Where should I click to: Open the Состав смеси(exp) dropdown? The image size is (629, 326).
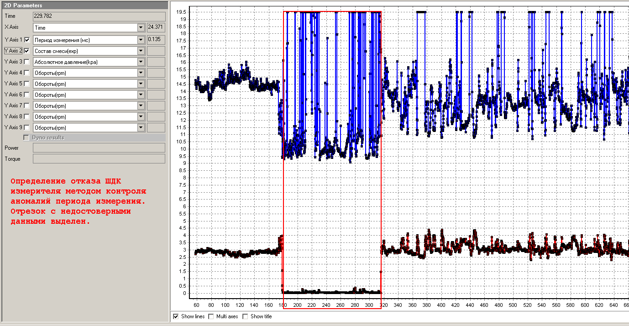click(141, 51)
